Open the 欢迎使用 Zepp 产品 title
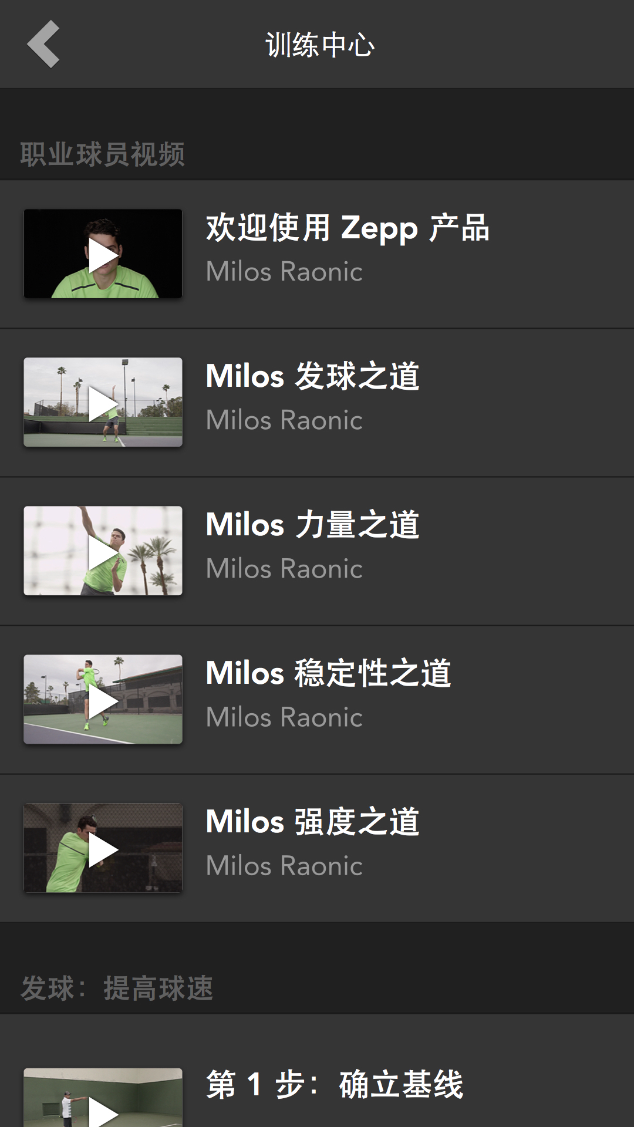634x1127 pixels. [x=347, y=228]
